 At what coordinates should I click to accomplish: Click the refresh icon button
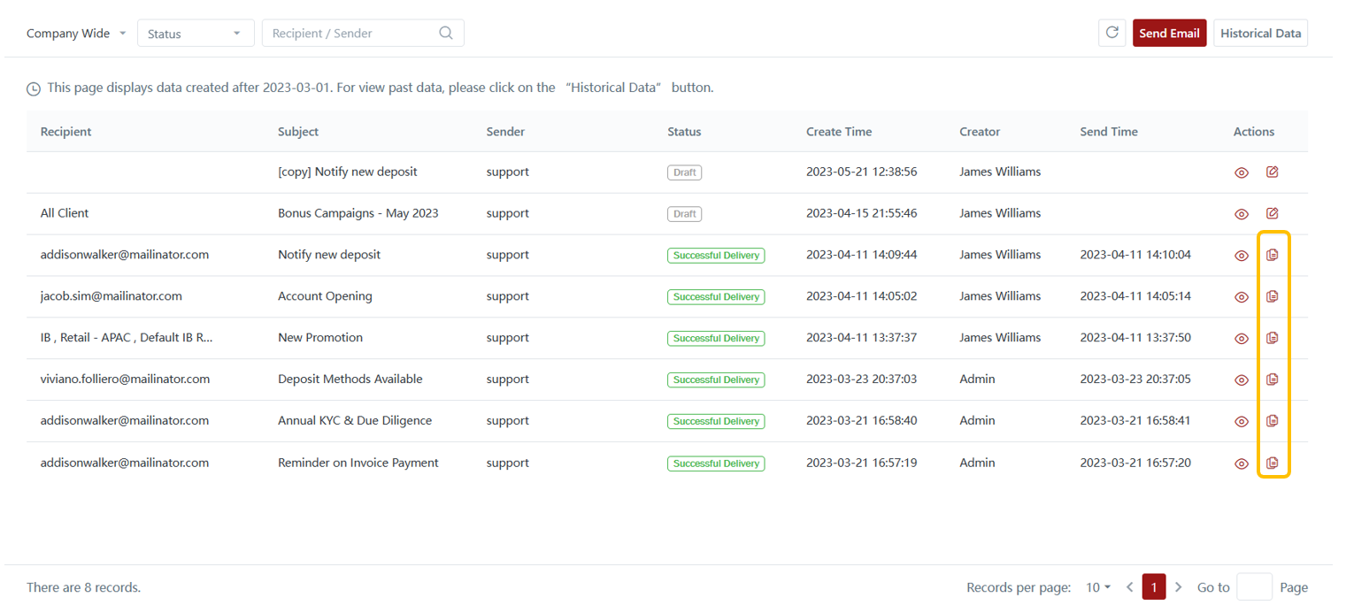coord(1112,34)
